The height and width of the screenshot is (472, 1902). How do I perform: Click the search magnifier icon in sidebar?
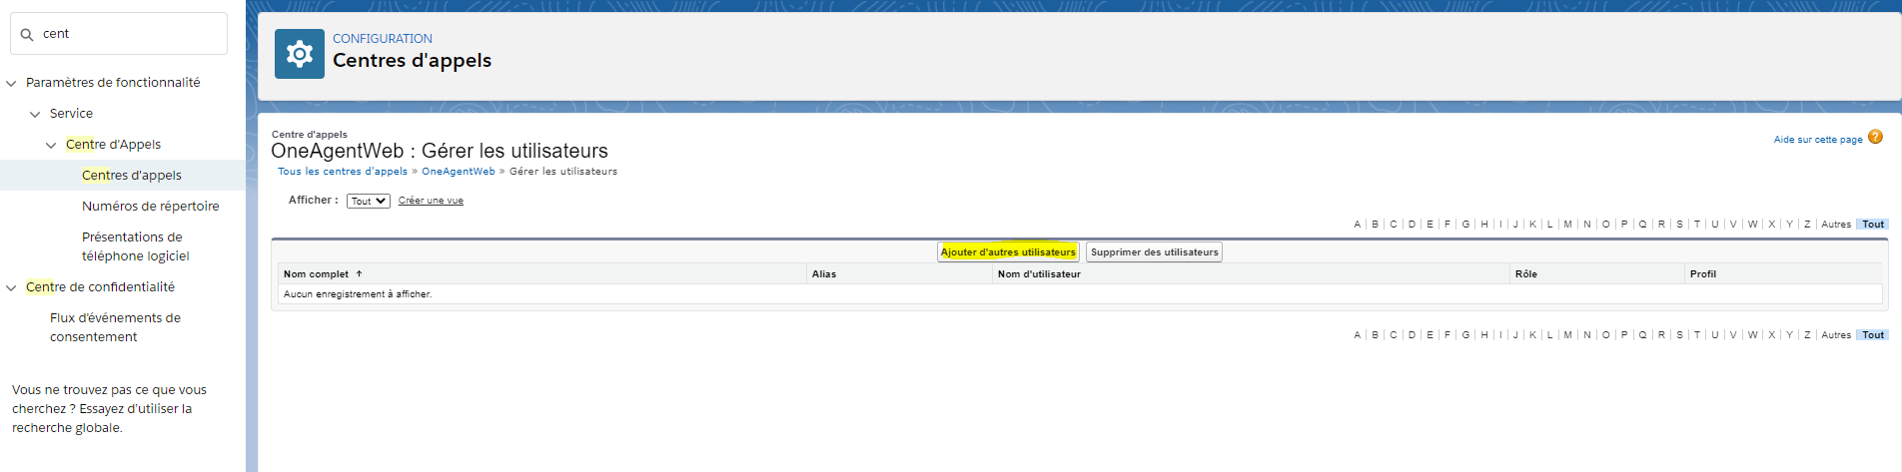click(27, 34)
